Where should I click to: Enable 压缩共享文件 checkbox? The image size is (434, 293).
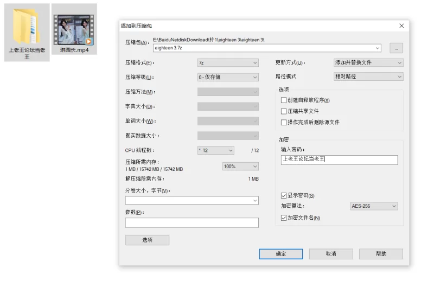pyautogui.click(x=284, y=111)
